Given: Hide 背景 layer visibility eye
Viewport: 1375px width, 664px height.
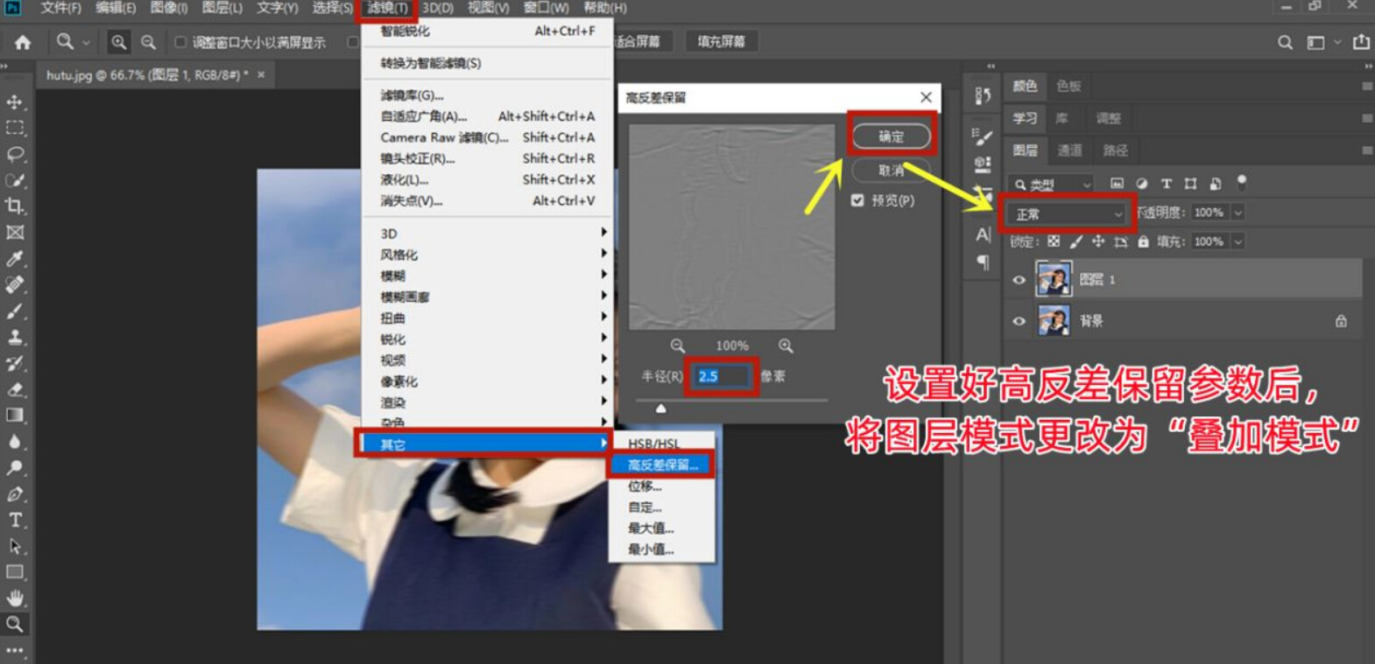Looking at the screenshot, I should (1019, 321).
